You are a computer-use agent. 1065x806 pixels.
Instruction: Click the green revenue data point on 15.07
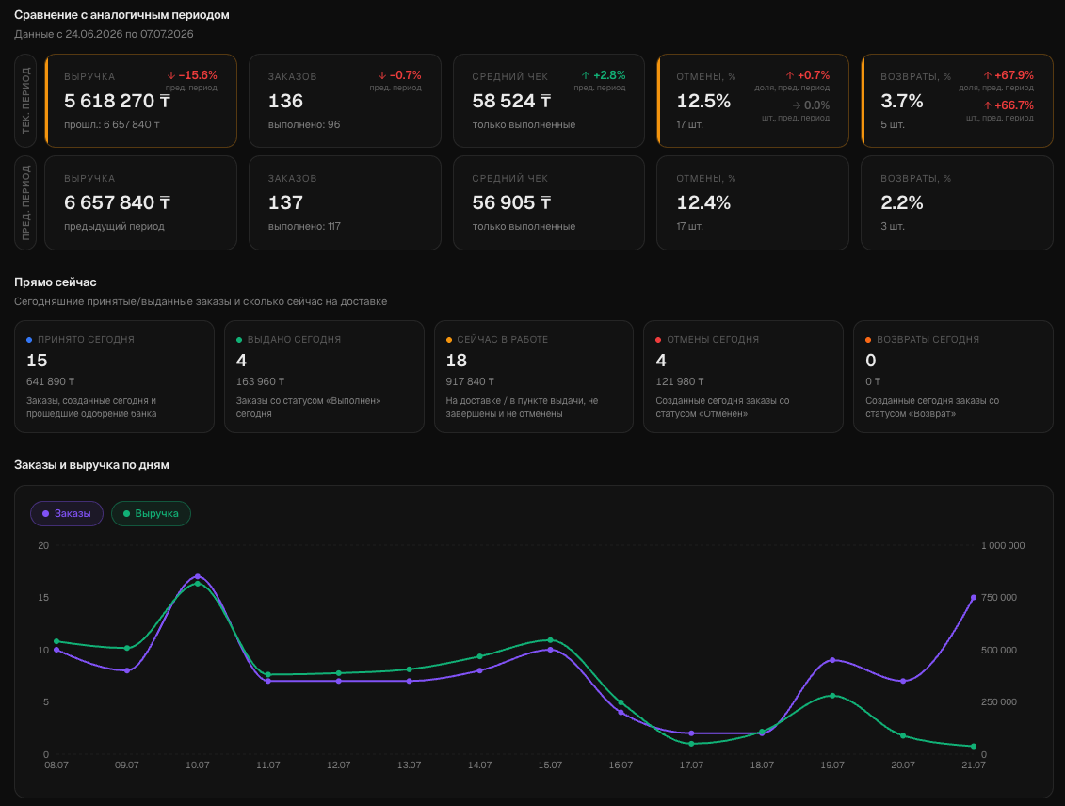point(550,639)
